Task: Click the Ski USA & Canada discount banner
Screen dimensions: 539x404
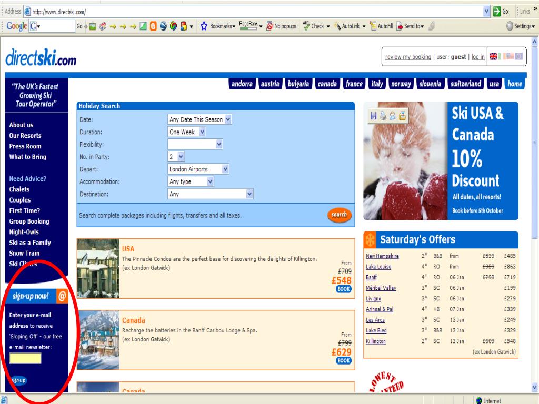Action: pyautogui.click(x=441, y=161)
